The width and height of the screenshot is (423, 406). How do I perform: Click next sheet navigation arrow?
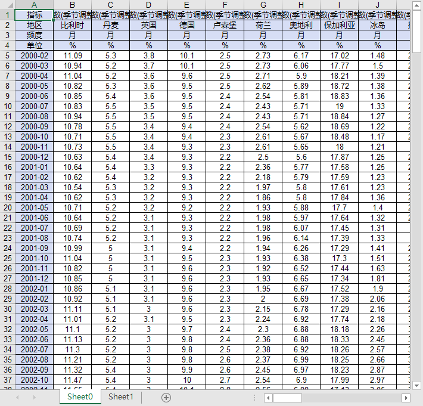click(35, 398)
